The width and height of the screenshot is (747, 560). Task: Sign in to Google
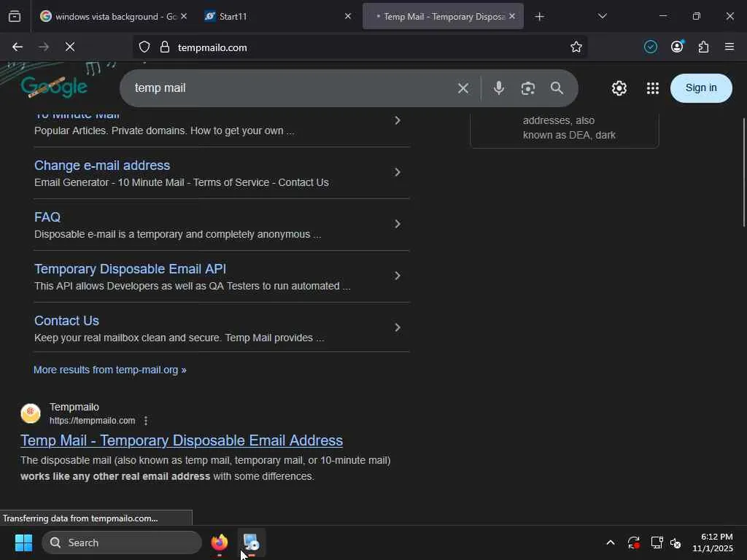tap(701, 88)
